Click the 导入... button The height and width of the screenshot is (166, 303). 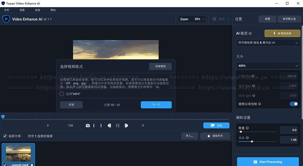tap(189, 136)
